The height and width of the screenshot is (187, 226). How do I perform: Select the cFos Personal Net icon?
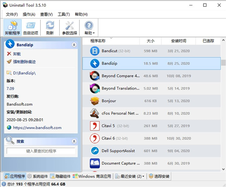pos(94,113)
